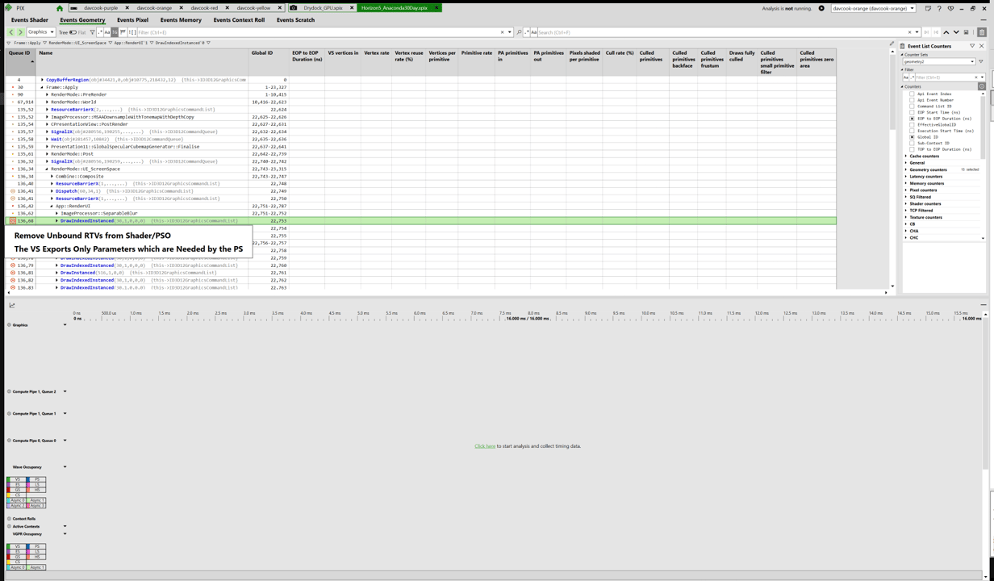Click the Graphics lane circle icon
The height and width of the screenshot is (581, 994).
tap(9, 325)
